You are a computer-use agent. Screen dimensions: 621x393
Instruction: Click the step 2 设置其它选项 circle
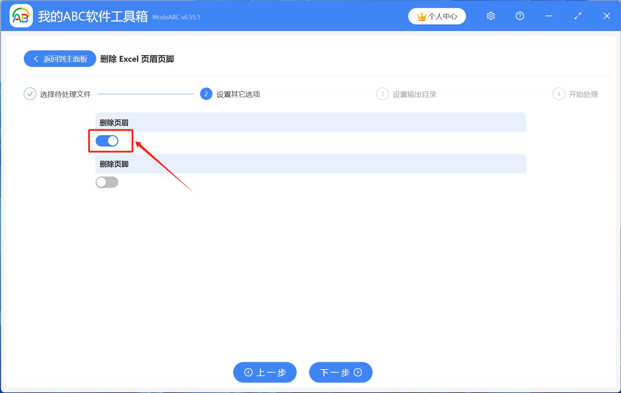pos(206,94)
